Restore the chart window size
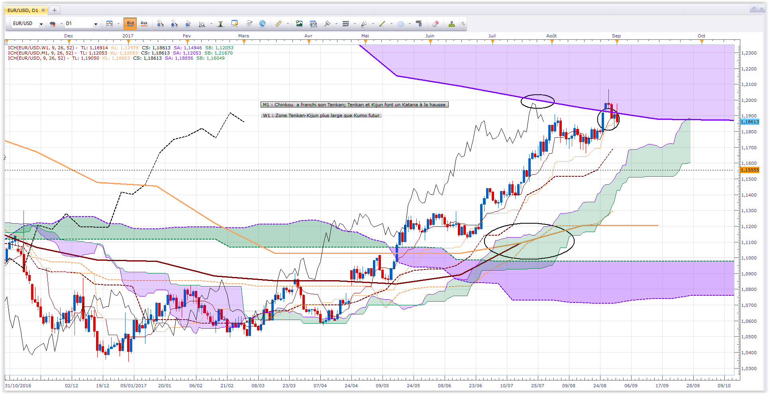Screen dimensions: 769x394 (753, 9)
